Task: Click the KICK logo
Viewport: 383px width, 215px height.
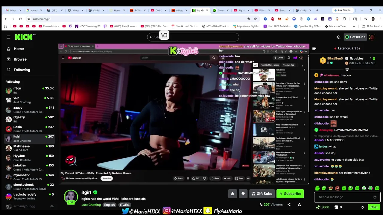Action: coord(25,37)
